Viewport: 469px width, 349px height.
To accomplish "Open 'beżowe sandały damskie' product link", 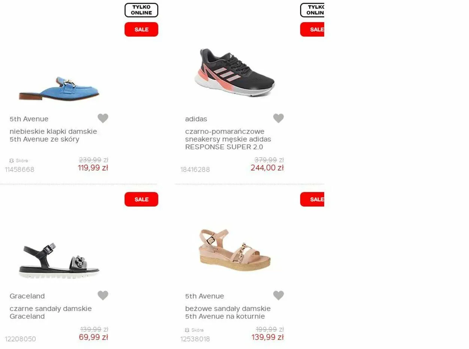I will pos(228,313).
